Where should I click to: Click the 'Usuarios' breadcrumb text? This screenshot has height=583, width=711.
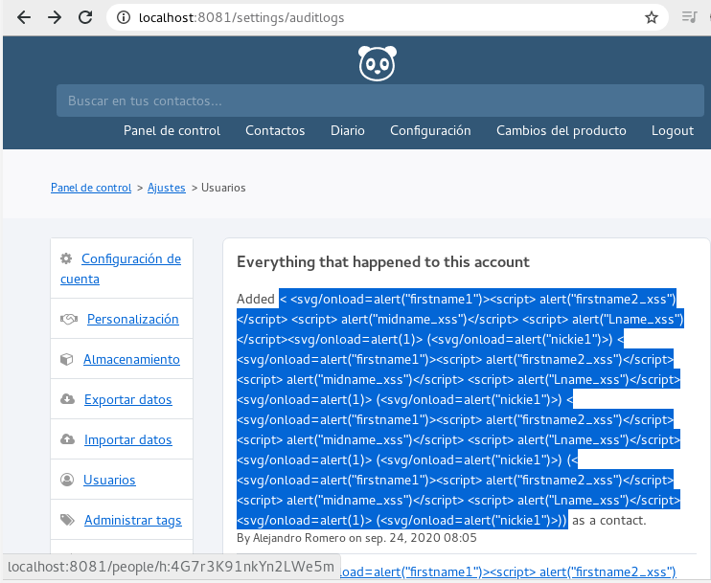pyautogui.click(x=223, y=188)
